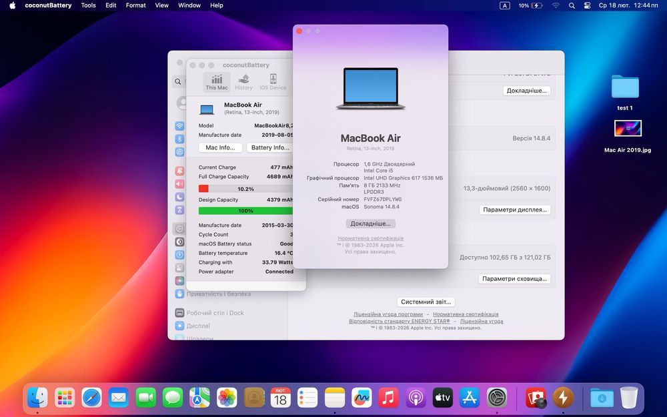Image resolution: width=667 pixels, height=417 pixels.
Task: Click the 100% design capacity bar
Action: coord(246,211)
